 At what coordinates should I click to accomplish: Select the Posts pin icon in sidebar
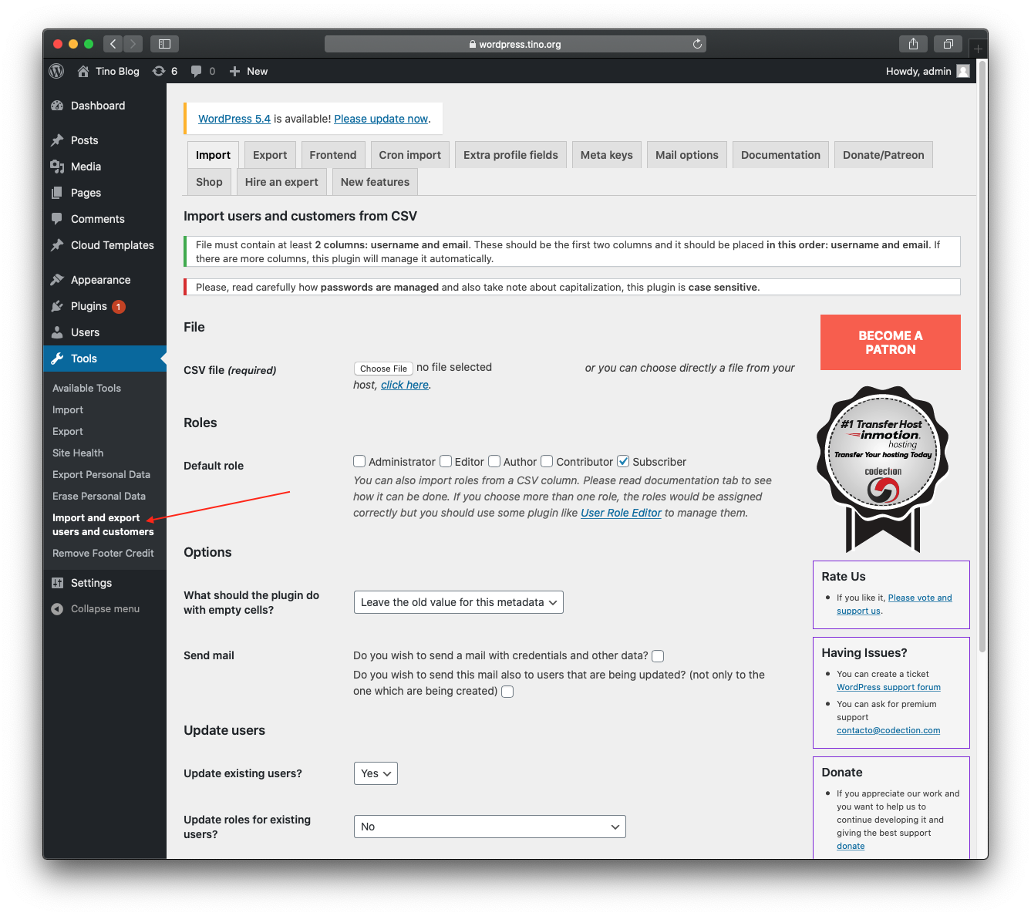click(x=57, y=140)
